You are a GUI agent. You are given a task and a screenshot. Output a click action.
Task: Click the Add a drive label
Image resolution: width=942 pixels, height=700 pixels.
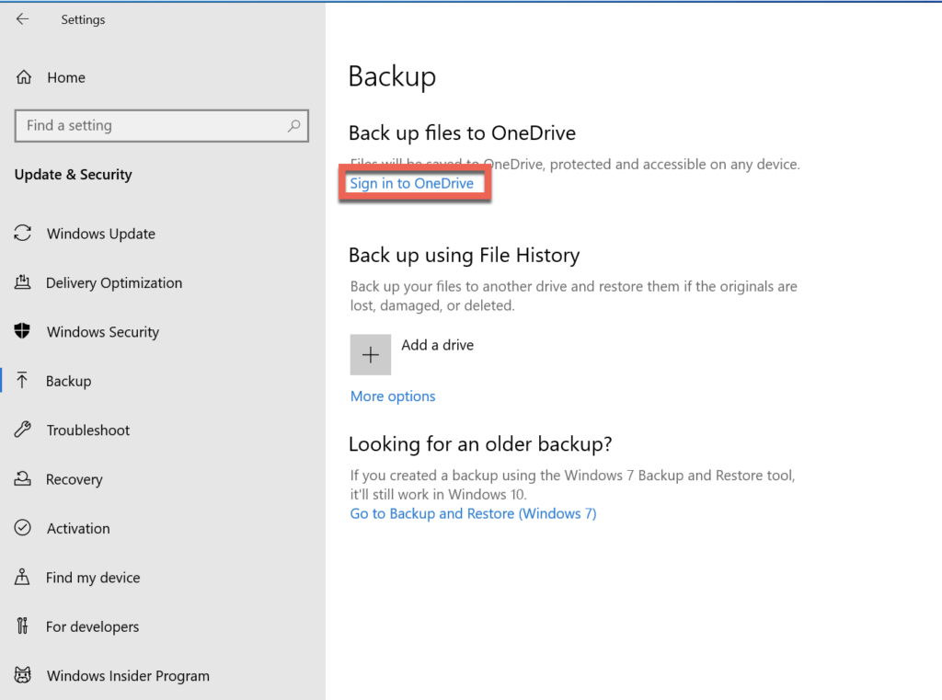point(437,345)
